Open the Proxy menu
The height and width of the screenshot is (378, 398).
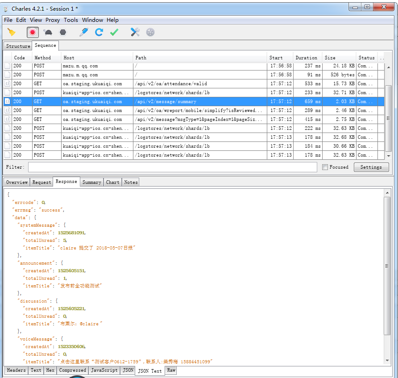coord(53,20)
